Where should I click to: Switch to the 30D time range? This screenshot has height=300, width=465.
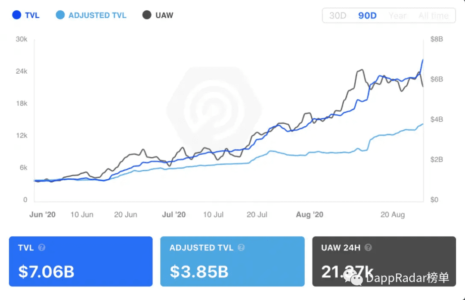338,16
